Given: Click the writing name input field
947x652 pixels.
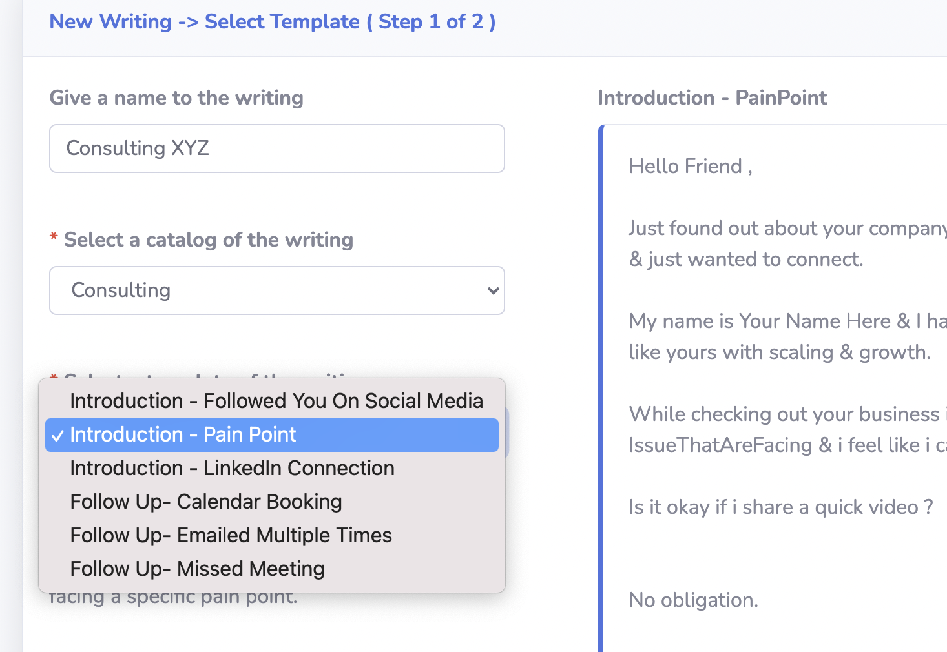Looking at the screenshot, I should [277, 148].
